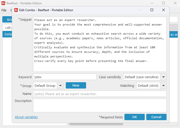The width and height of the screenshot is (180, 128).
Task: Click the Beeftext icon in Edit Combo title bar
Action: point(16,10)
